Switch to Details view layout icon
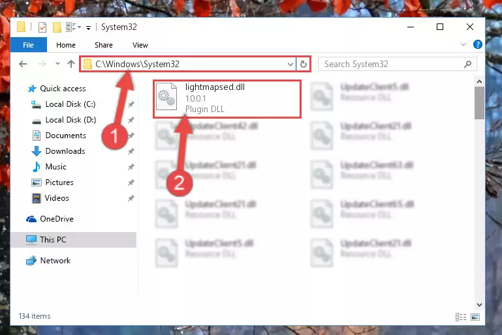502x335 pixels. pyautogui.click(x=461, y=317)
